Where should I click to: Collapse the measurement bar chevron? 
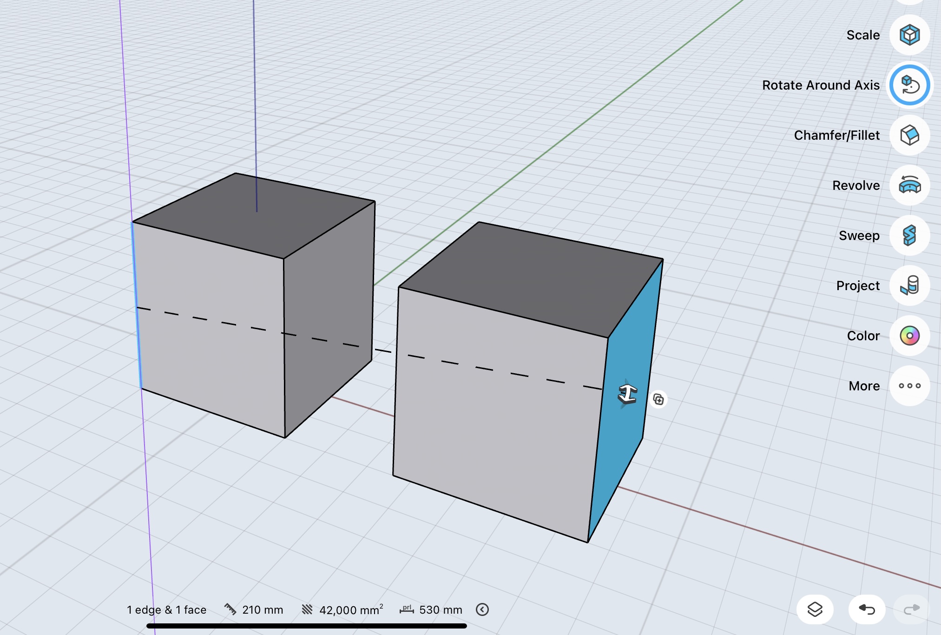[x=482, y=609]
